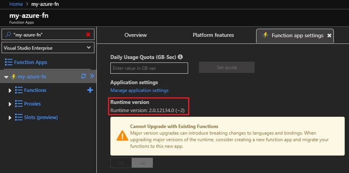The image size is (349, 173).
Task: Switch to the Overview tab
Action: [136, 35]
